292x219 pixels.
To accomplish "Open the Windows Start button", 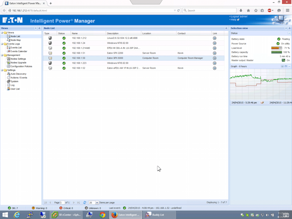I will pos(5,215).
